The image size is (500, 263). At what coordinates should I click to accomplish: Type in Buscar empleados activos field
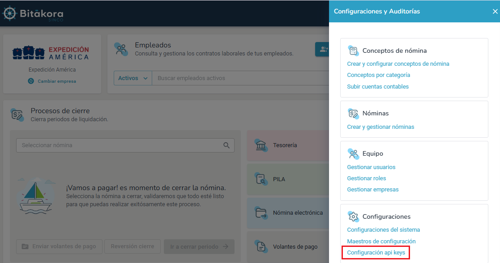pos(242,78)
